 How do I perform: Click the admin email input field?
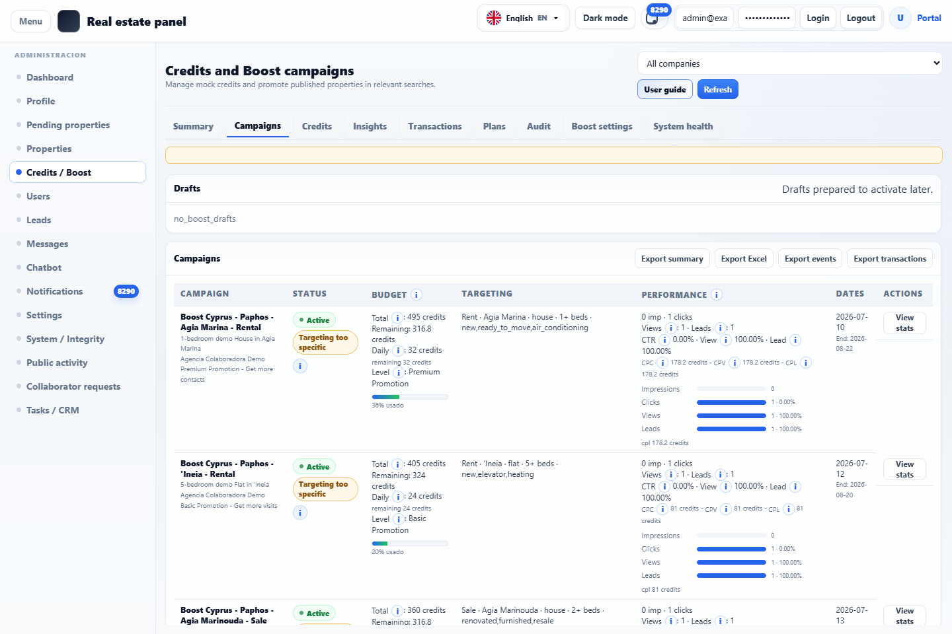(705, 18)
